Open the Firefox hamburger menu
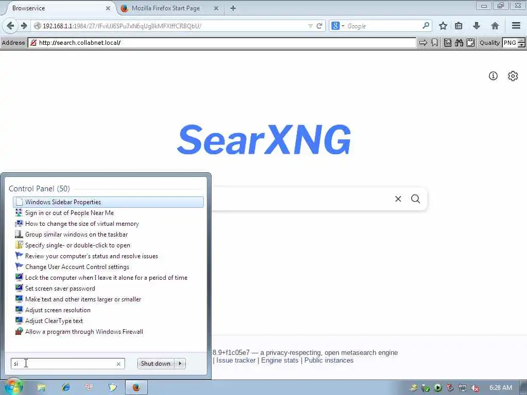This screenshot has height=395, width=527. click(x=516, y=26)
